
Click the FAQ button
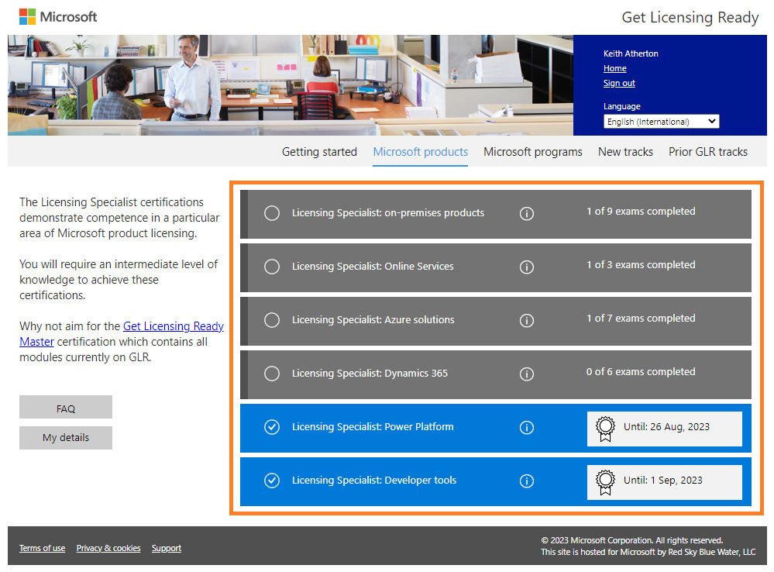66,408
